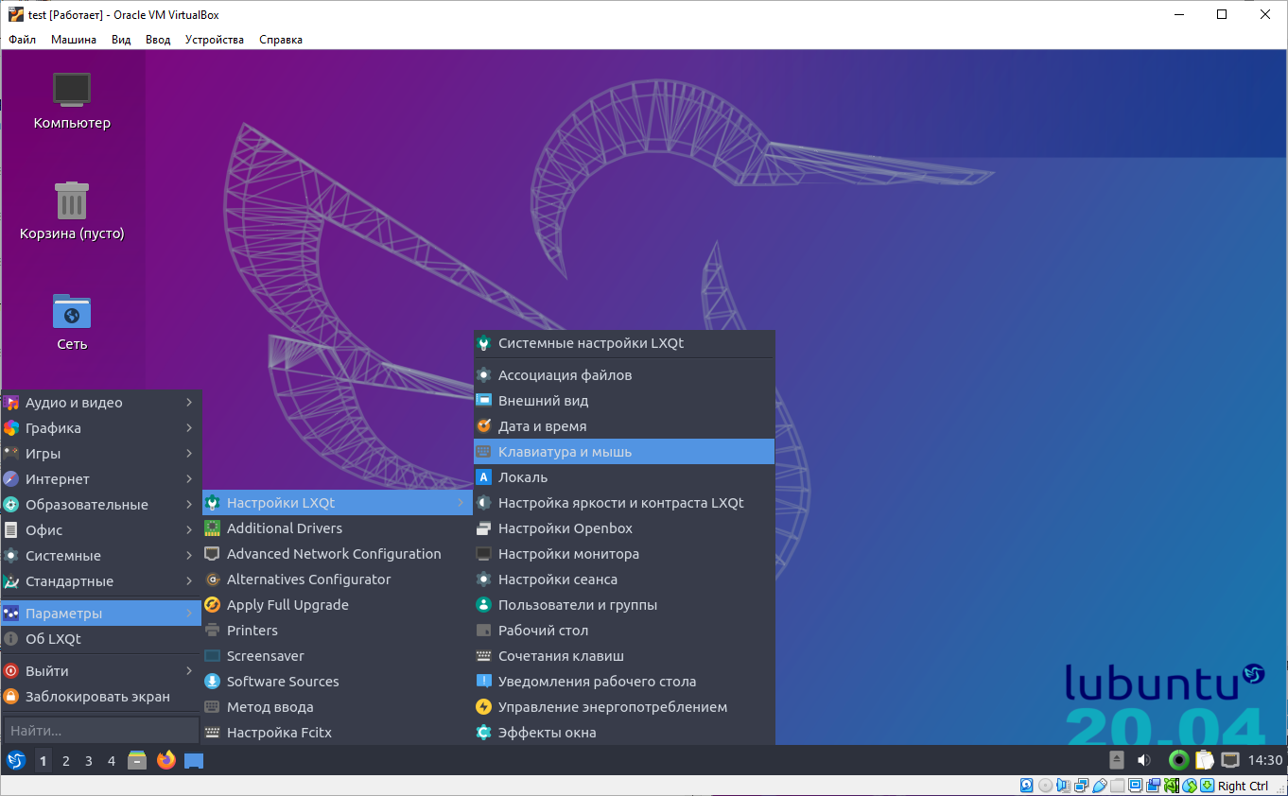
Task: Click the LXQt start menu button in panel
Action: pyautogui.click(x=16, y=760)
